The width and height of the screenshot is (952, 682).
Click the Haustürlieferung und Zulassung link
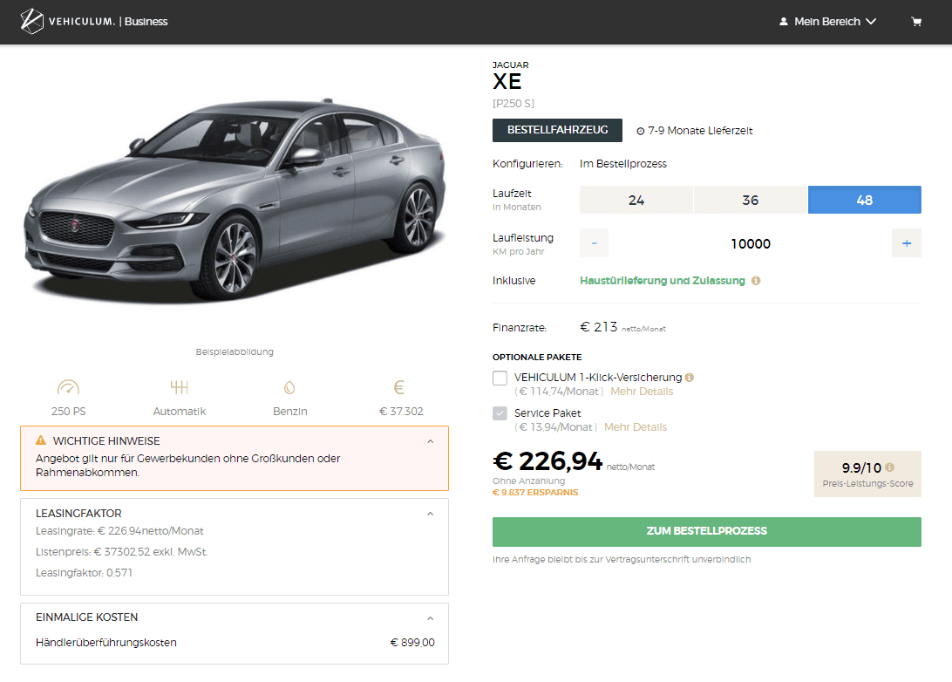(663, 281)
